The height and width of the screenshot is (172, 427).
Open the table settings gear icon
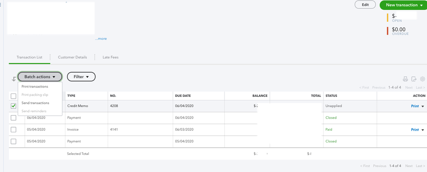click(422, 79)
